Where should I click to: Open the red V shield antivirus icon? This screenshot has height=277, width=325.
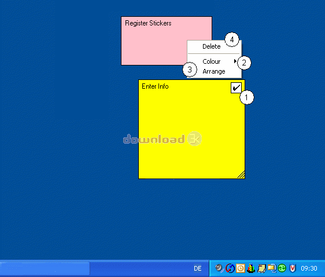[x=293, y=268]
